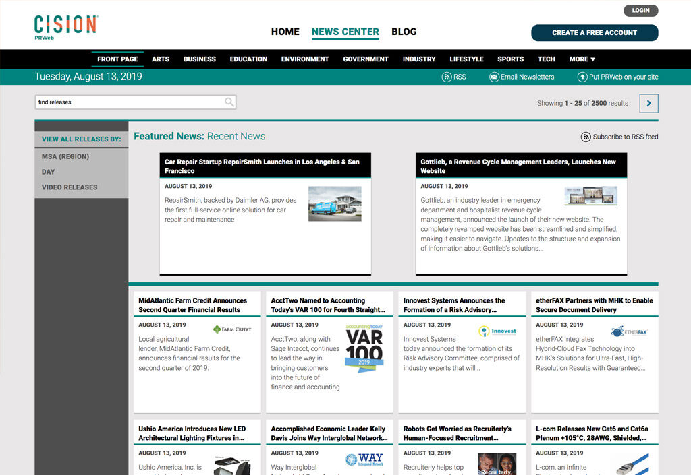Click the Email Newsletters envelope icon
Image resolution: width=691 pixels, height=475 pixels.
(x=494, y=77)
